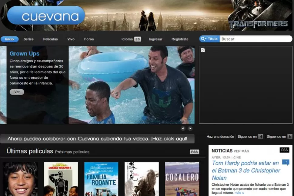This screenshot has height=196, width=294.
Task: Click the Haz una donación link
Action: (220, 137)
